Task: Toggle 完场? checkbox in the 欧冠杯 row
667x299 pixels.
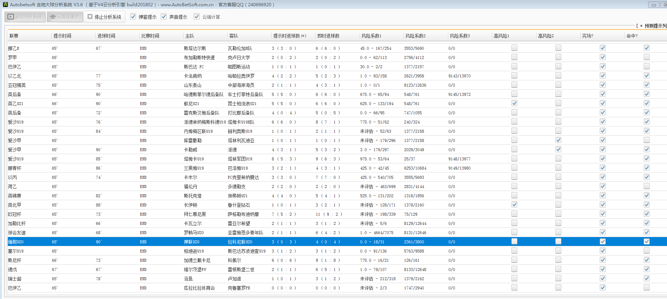Action: 602,214
